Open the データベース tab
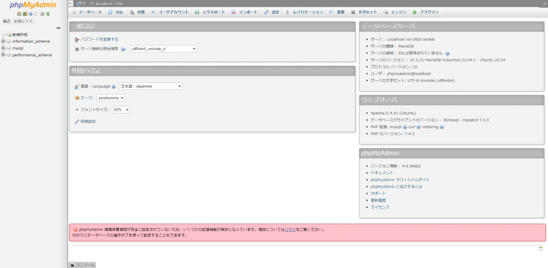 pyautogui.click(x=87, y=12)
